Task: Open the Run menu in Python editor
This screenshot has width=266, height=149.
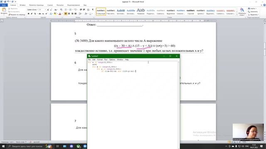Action: pos(106,60)
